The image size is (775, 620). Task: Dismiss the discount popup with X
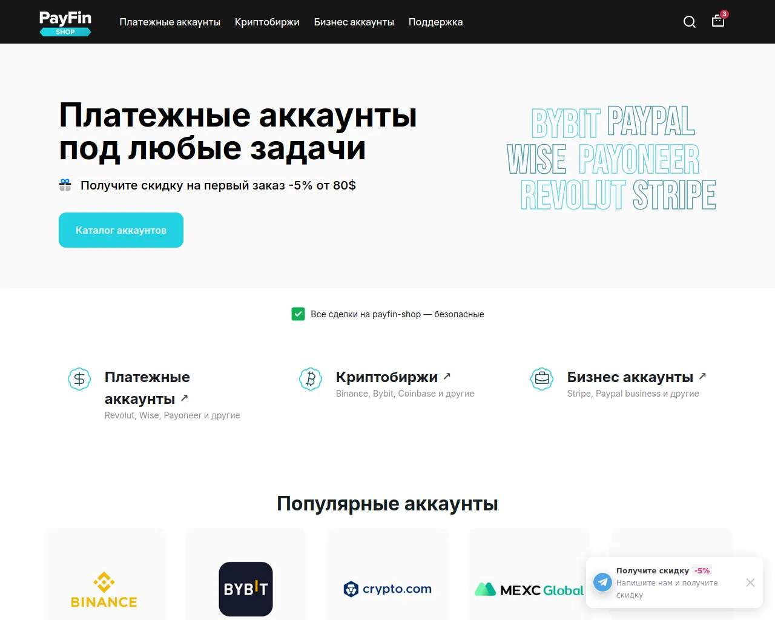pos(750,582)
